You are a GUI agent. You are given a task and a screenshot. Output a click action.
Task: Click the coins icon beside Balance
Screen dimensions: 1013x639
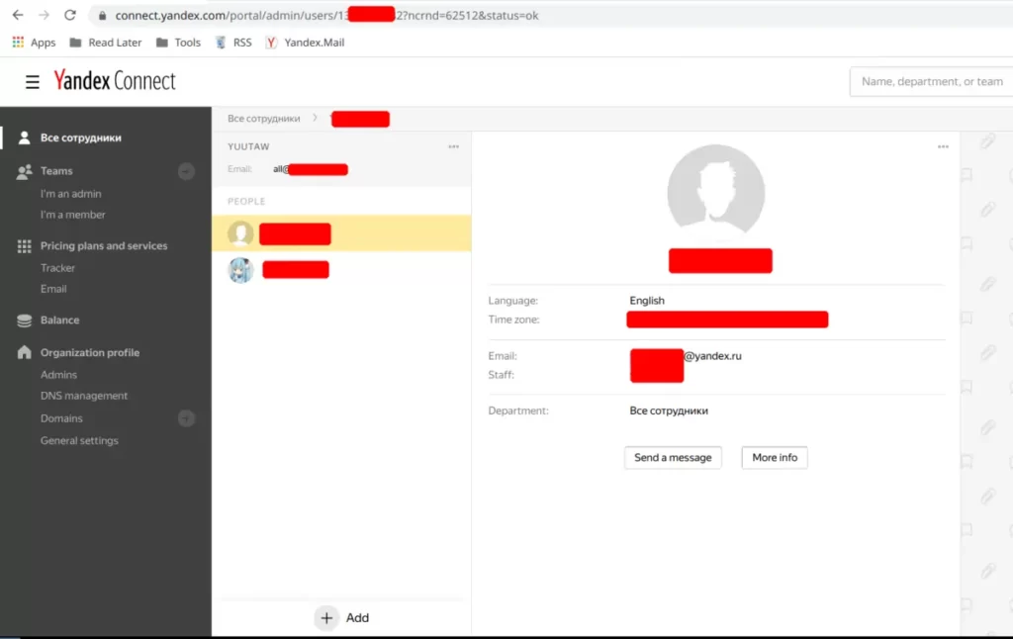[25, 320]
